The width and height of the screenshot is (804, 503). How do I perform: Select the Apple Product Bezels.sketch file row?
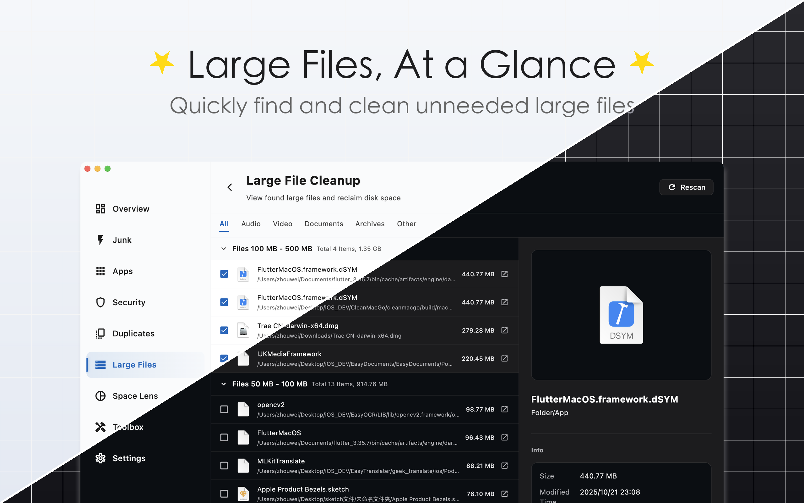click(x=332, y=494)
